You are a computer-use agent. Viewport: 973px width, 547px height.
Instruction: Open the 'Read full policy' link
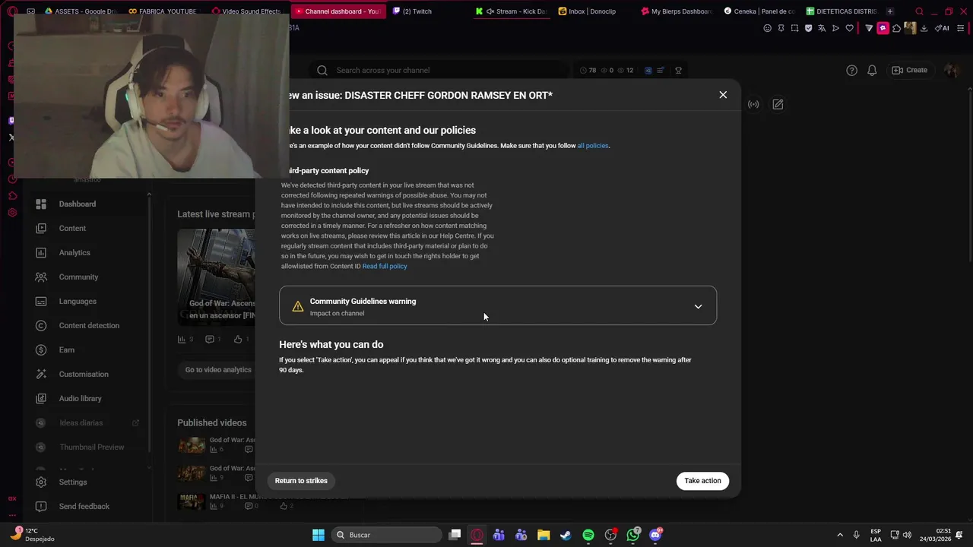tap(385, 266)
